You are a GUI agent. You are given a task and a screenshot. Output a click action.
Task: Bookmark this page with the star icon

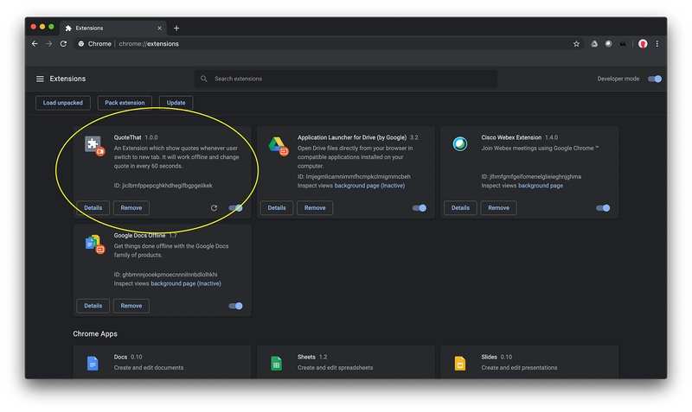(x=576, y=44)
